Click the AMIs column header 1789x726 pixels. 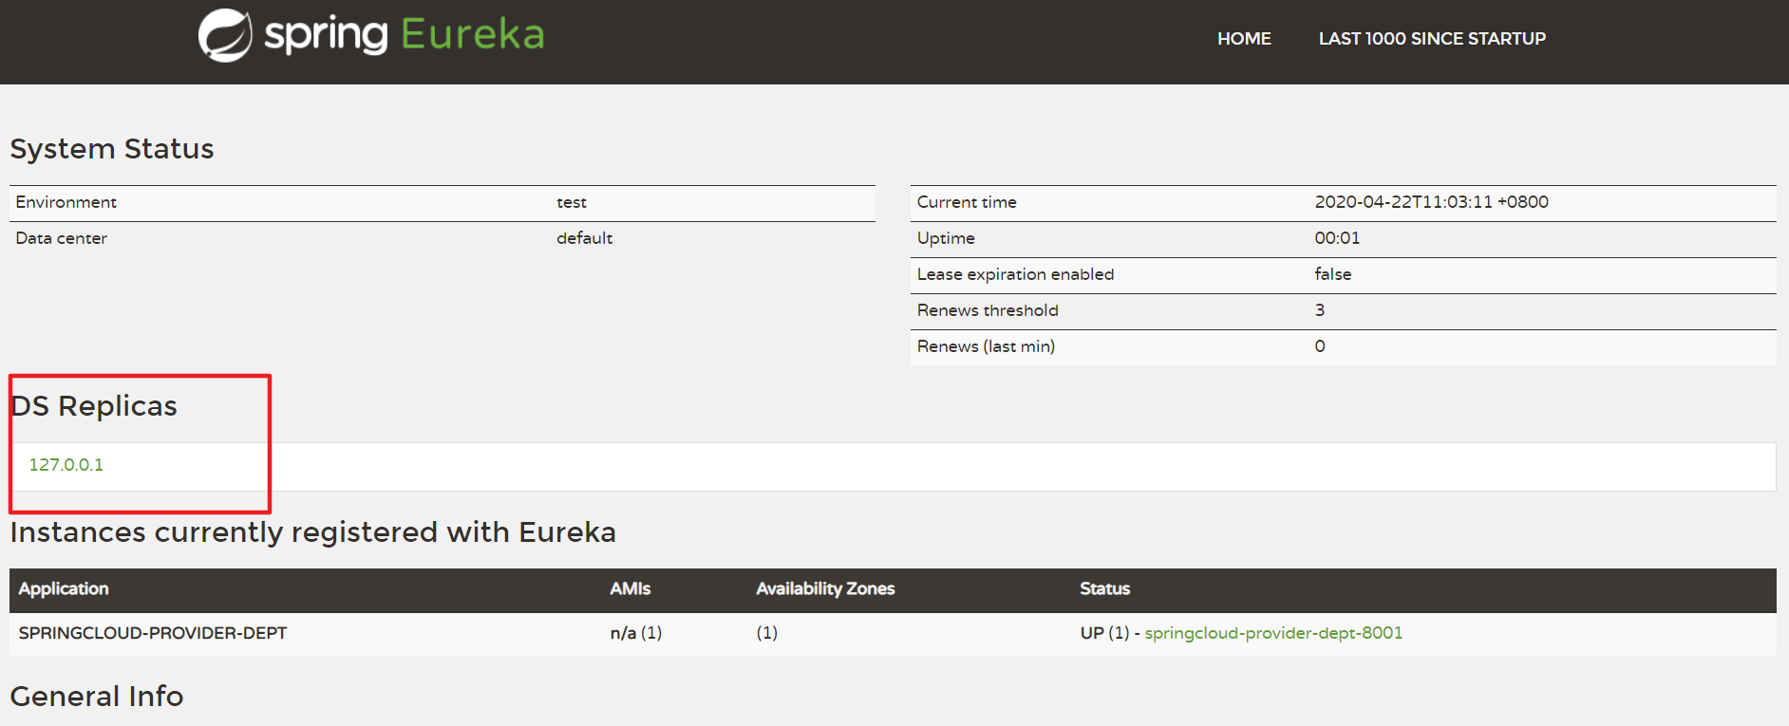click(631, 589)
